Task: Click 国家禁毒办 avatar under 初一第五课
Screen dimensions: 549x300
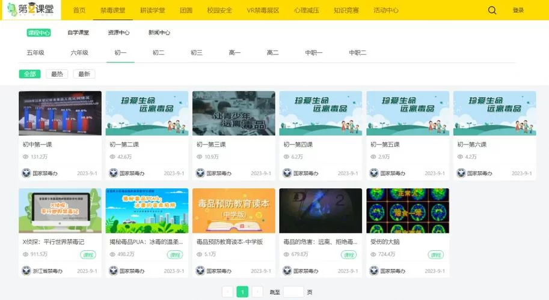Action: [x=374, y=173]
